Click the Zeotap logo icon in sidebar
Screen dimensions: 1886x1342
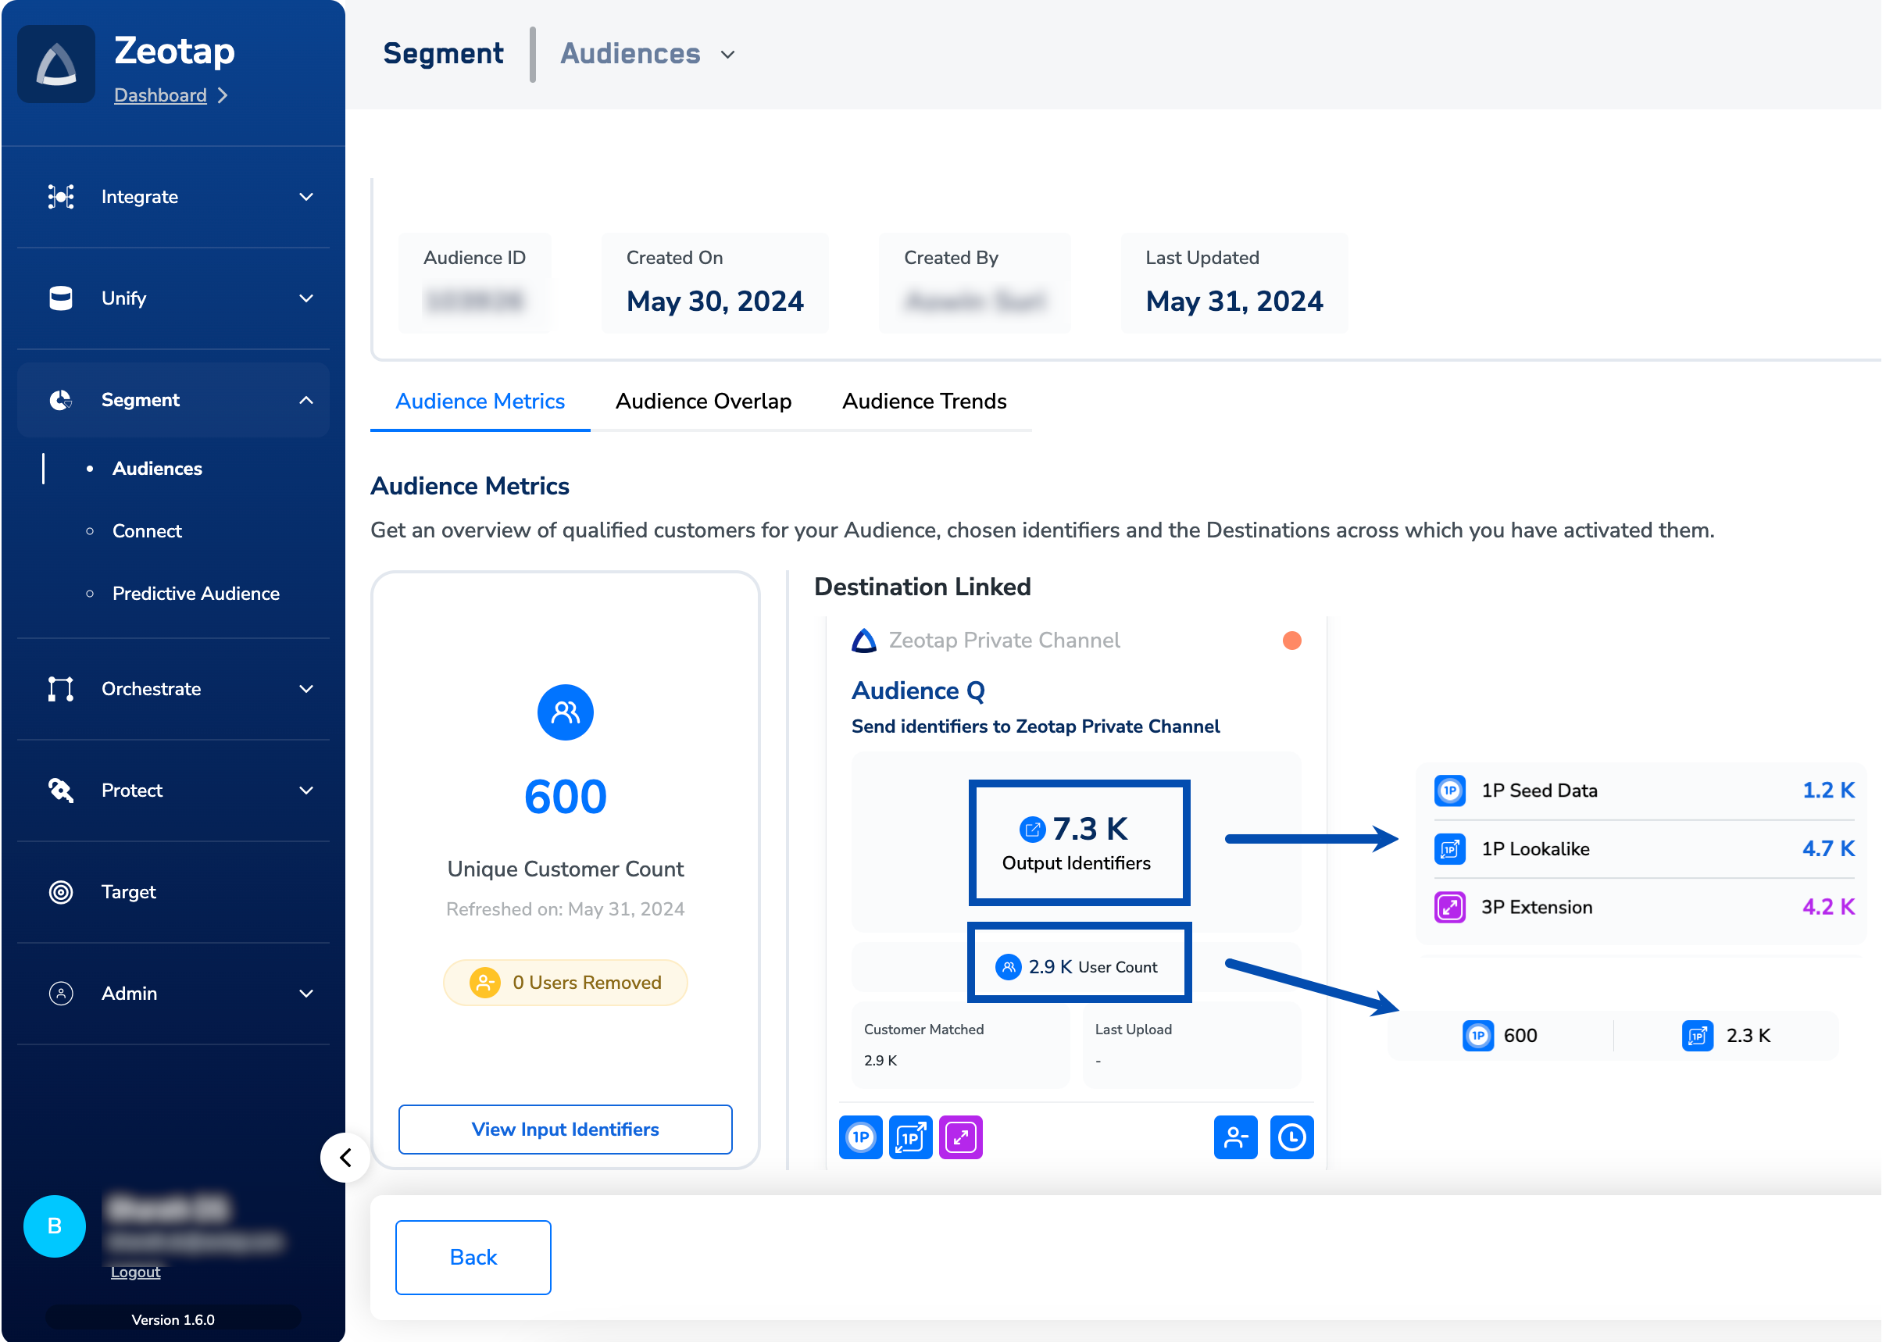pos(56,65)
